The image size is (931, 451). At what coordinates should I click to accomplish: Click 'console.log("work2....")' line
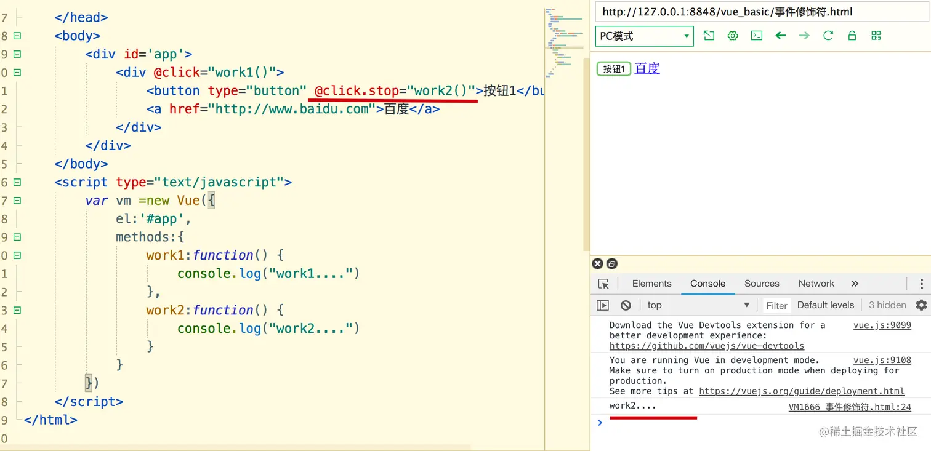268,329
